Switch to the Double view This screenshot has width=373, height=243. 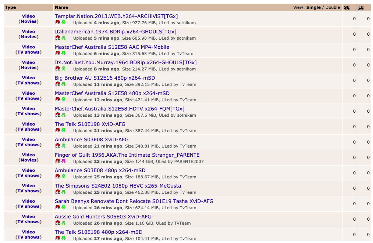point(333,7)
